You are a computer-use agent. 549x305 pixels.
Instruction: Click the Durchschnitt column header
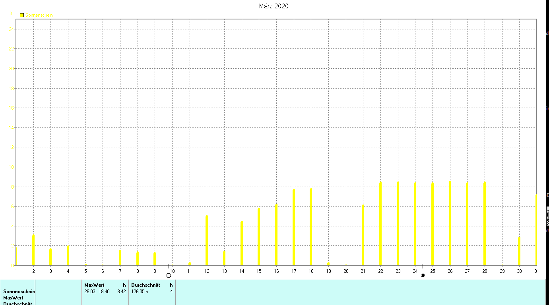(x=145, y=285)
